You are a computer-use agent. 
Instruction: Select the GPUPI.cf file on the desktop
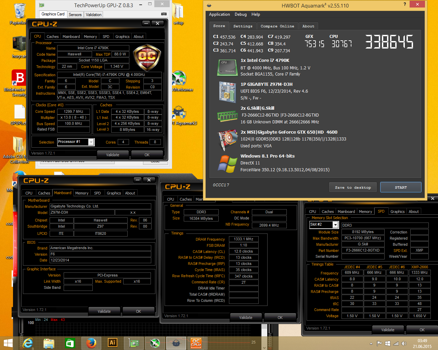coord(19,115)
